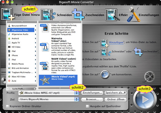Screen dimensions: 161x113
Task: Expand Benutzerdefiniert submenu arrow
Action: pyautogui.click(x=35, y=26)
